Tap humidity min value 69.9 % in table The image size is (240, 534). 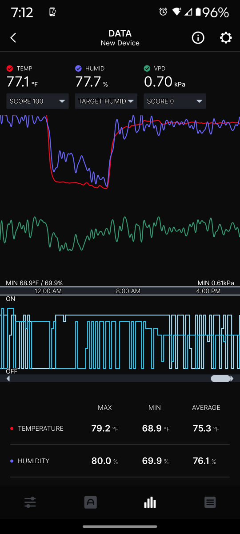pos(155,461)
